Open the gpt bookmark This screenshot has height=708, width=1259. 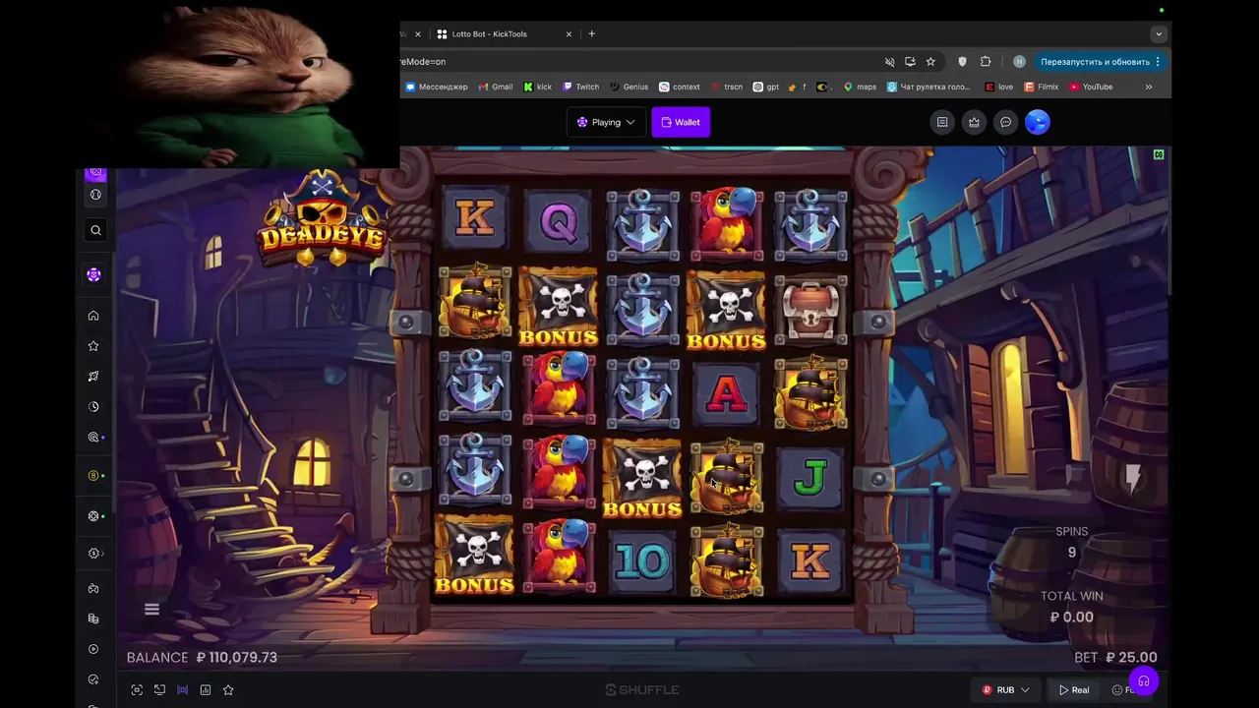(766, 87)
